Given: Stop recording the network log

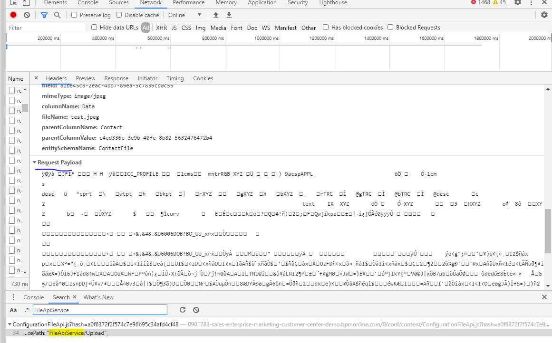Looking at the screenshot, I should pyautogui.click(x=13, y=15).
